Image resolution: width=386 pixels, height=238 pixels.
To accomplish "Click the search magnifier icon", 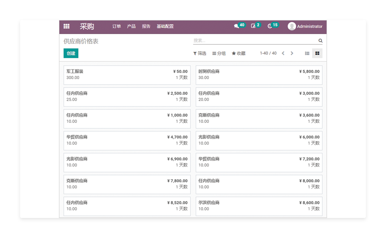I will [x=320, y=41].
